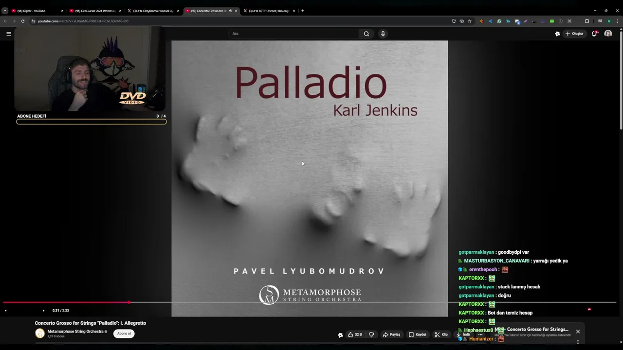This screenshot has height=350, width=623.
Task: Click the 0:31 / 2:33 time display
Action: [x=61, y=311]
